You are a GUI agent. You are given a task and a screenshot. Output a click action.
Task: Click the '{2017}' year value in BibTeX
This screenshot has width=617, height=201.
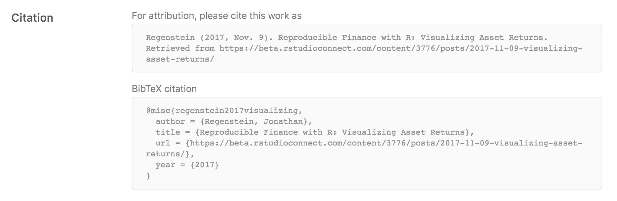pyautogui.click(x=204, y=165)
